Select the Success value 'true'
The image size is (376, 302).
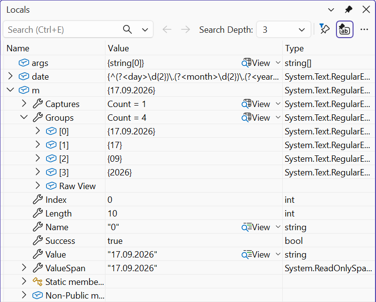(x=115, y=241)
